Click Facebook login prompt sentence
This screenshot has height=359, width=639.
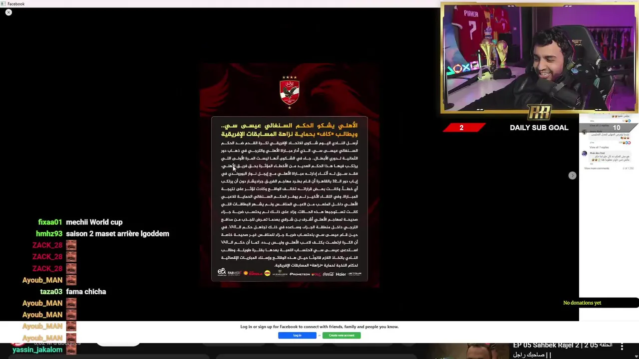coord(319,327)
